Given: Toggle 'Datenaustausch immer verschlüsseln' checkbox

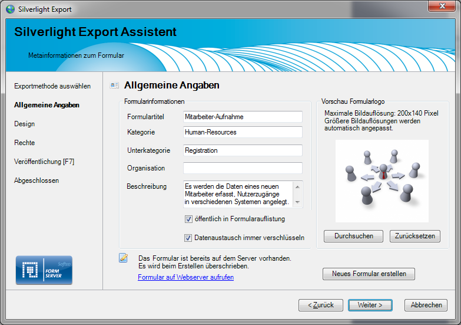Looking at the screenshot, I should (x=188, y=238).
